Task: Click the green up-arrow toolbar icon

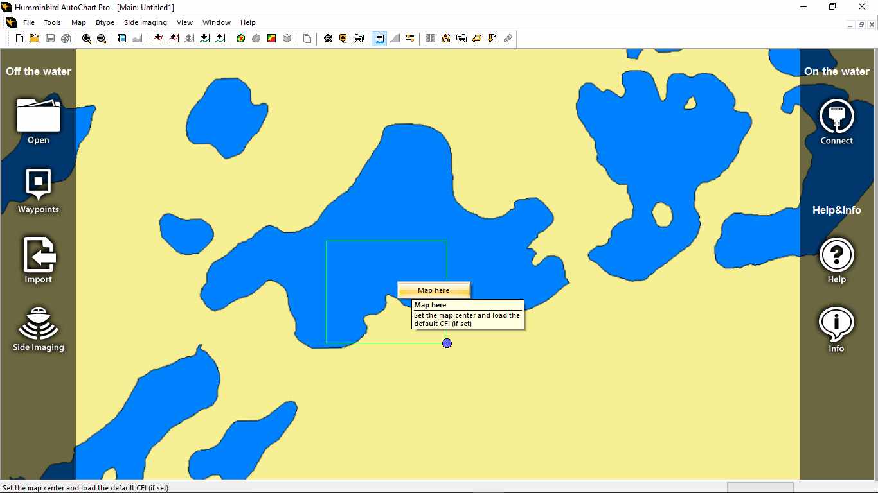Action: pos(220,39)
